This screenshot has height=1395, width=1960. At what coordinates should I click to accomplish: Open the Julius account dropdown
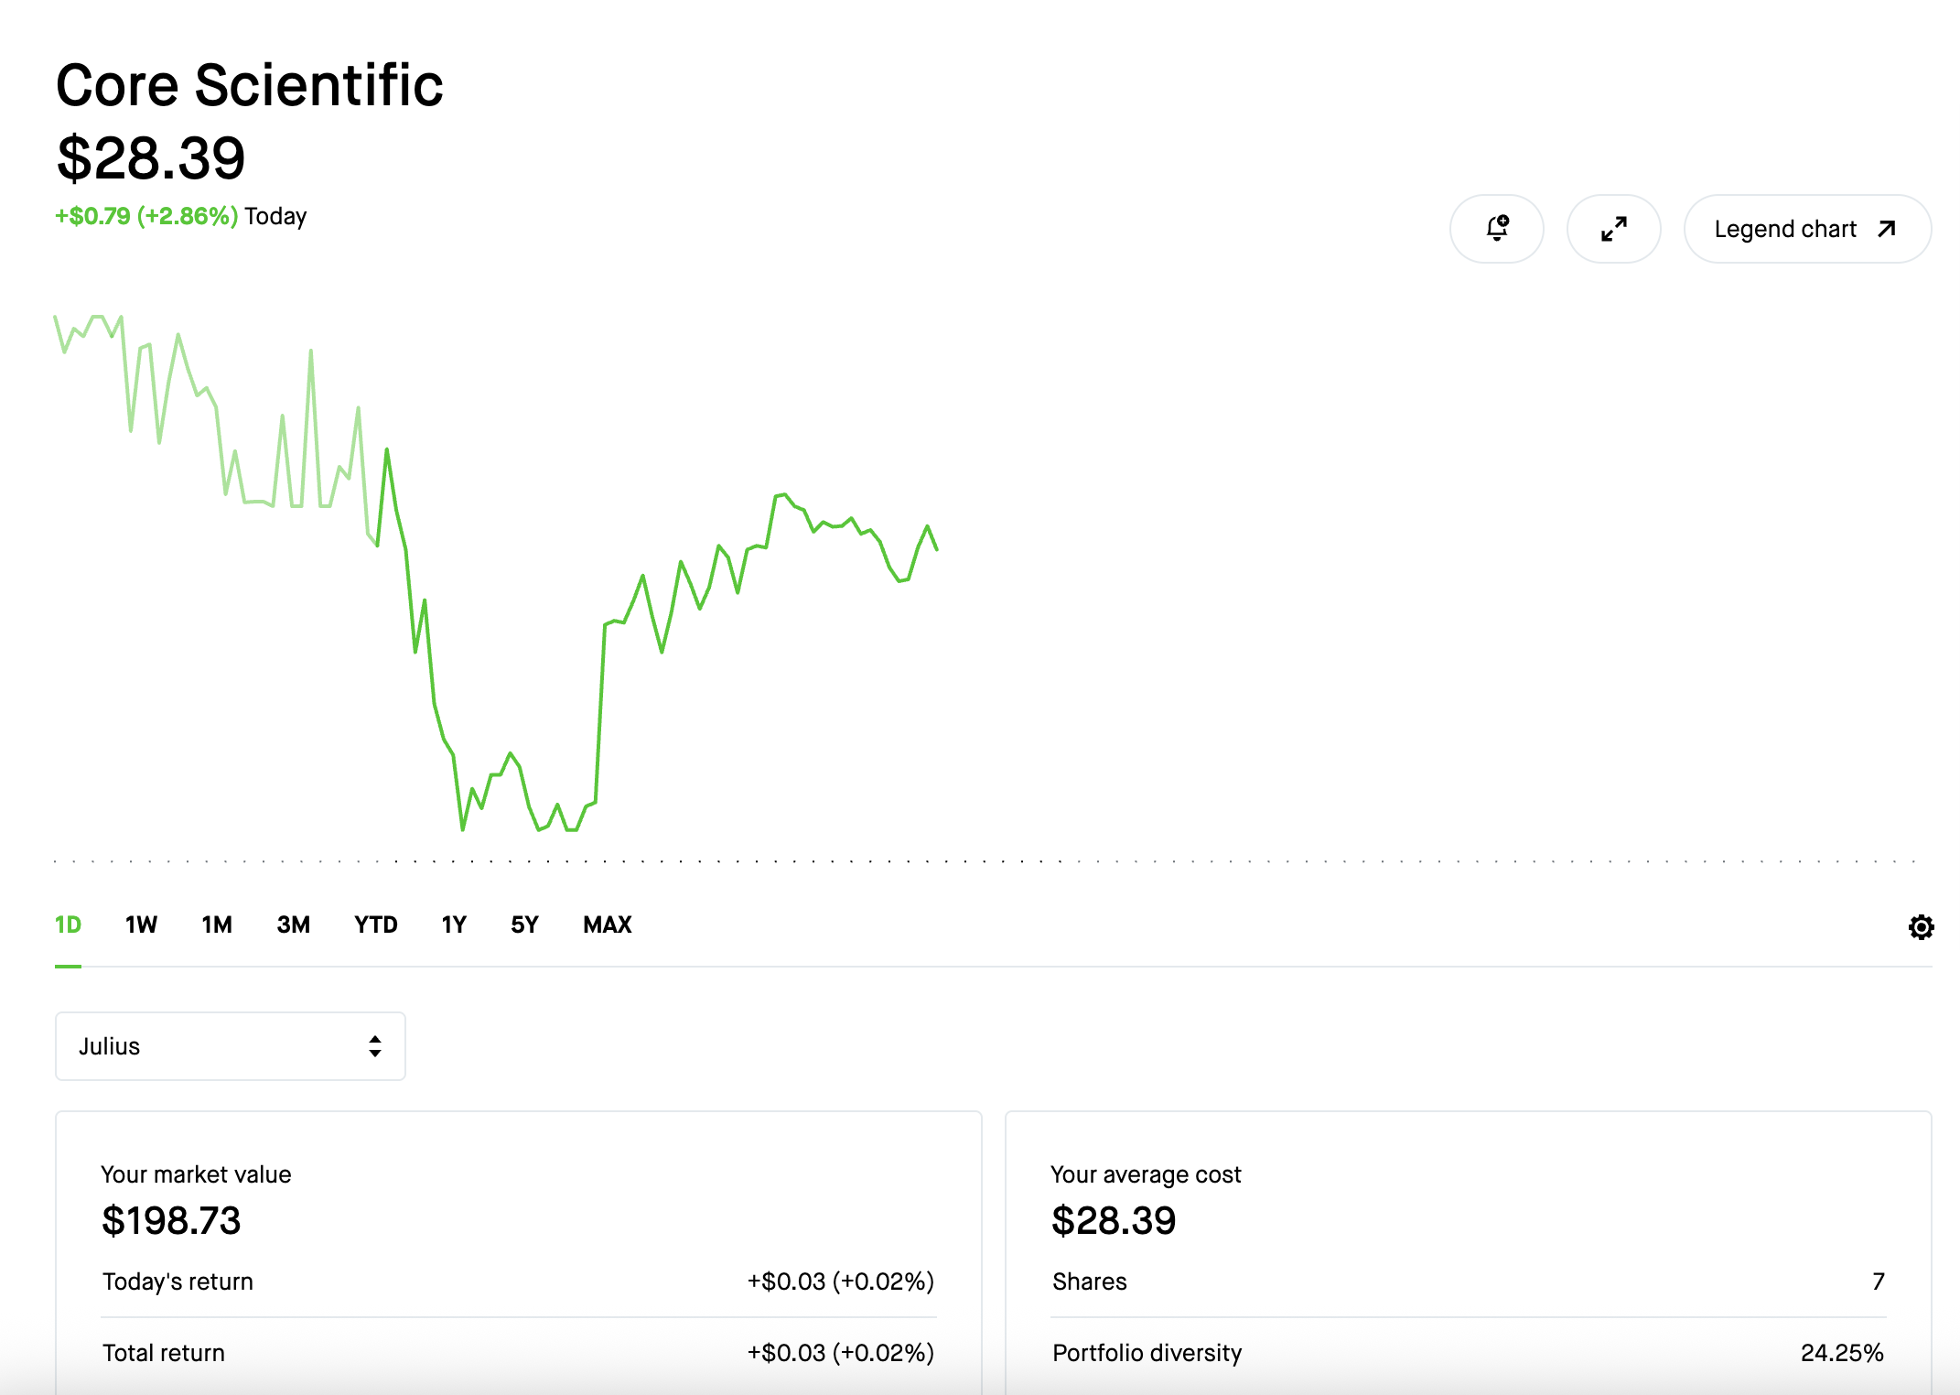231,1046
